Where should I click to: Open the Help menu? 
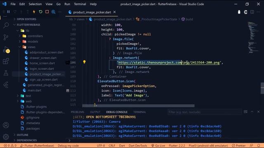(x=93, y=4)
